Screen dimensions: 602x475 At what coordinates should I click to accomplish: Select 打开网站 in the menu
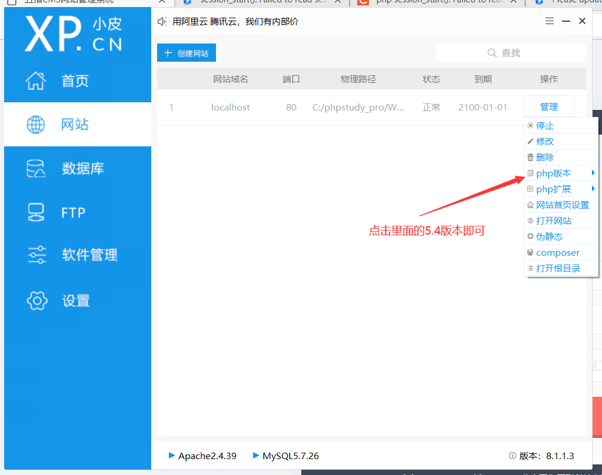(561, 220)
